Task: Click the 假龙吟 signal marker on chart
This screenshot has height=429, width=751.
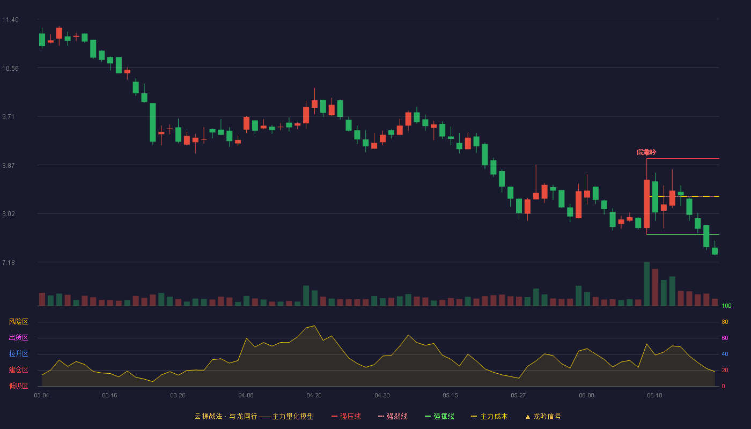Action: click(x=646, y=152)
